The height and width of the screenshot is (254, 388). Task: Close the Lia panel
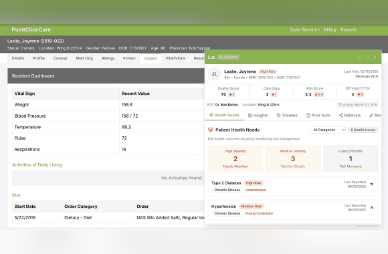point(375,57)
